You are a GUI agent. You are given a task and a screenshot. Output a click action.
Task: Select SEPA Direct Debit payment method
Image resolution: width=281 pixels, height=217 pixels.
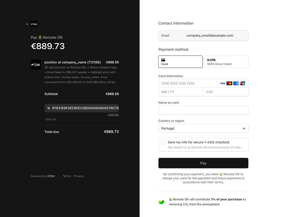pyautogui.click(x=226, y=62)
